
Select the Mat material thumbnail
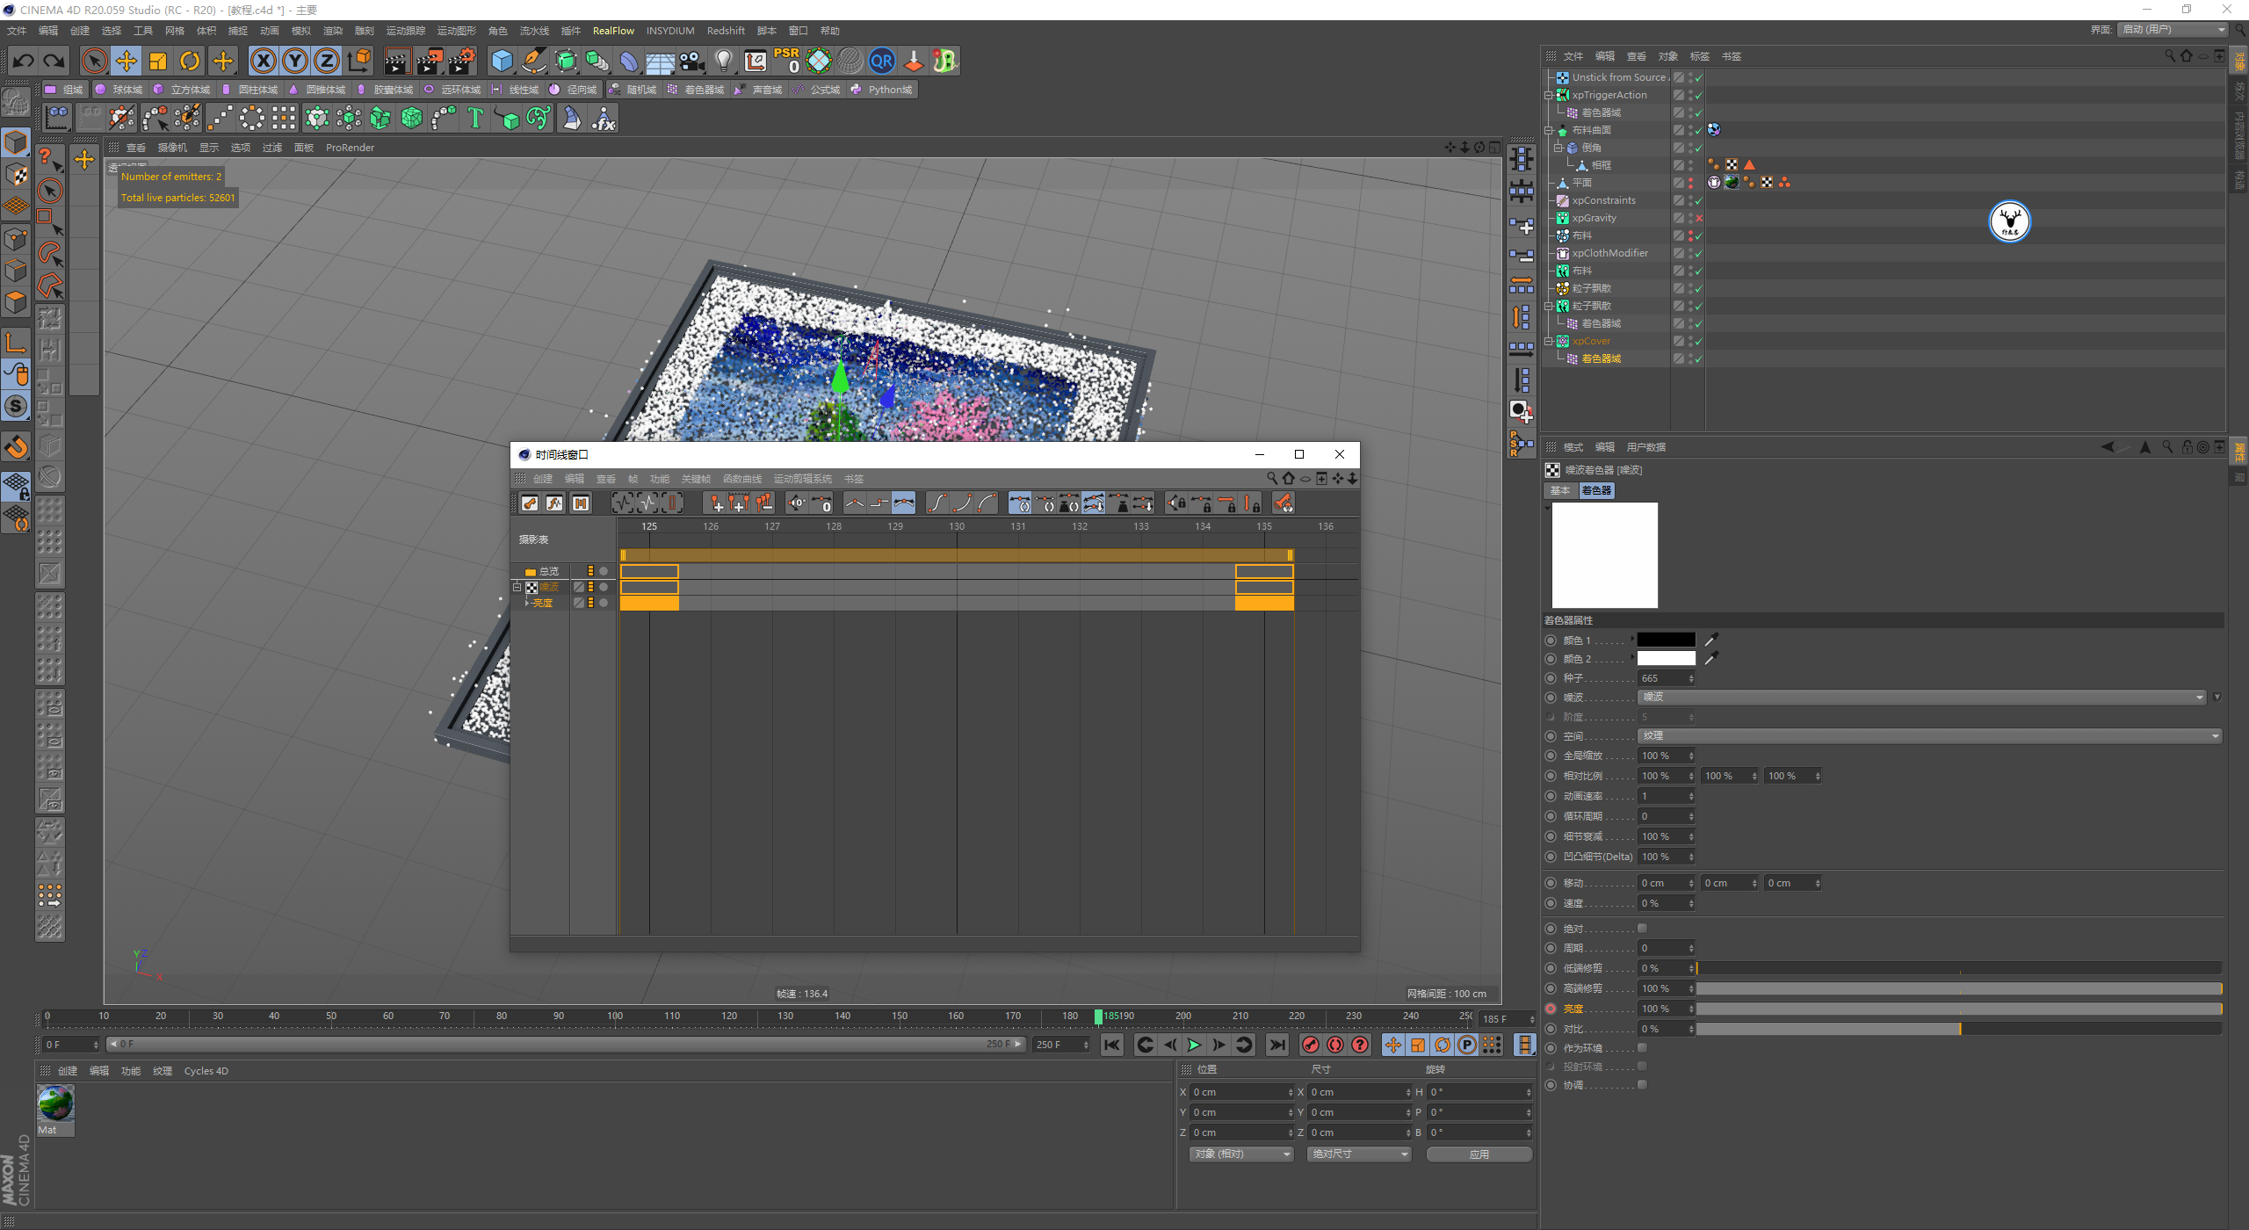pyautogui.click(x=55, y=1103)
